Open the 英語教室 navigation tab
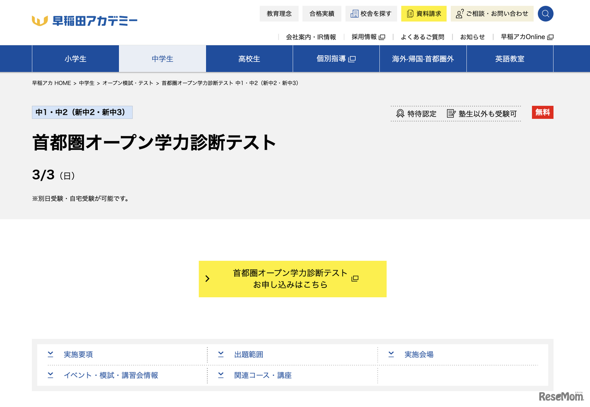This screenshot has height=407, width=590. (510, 59)
